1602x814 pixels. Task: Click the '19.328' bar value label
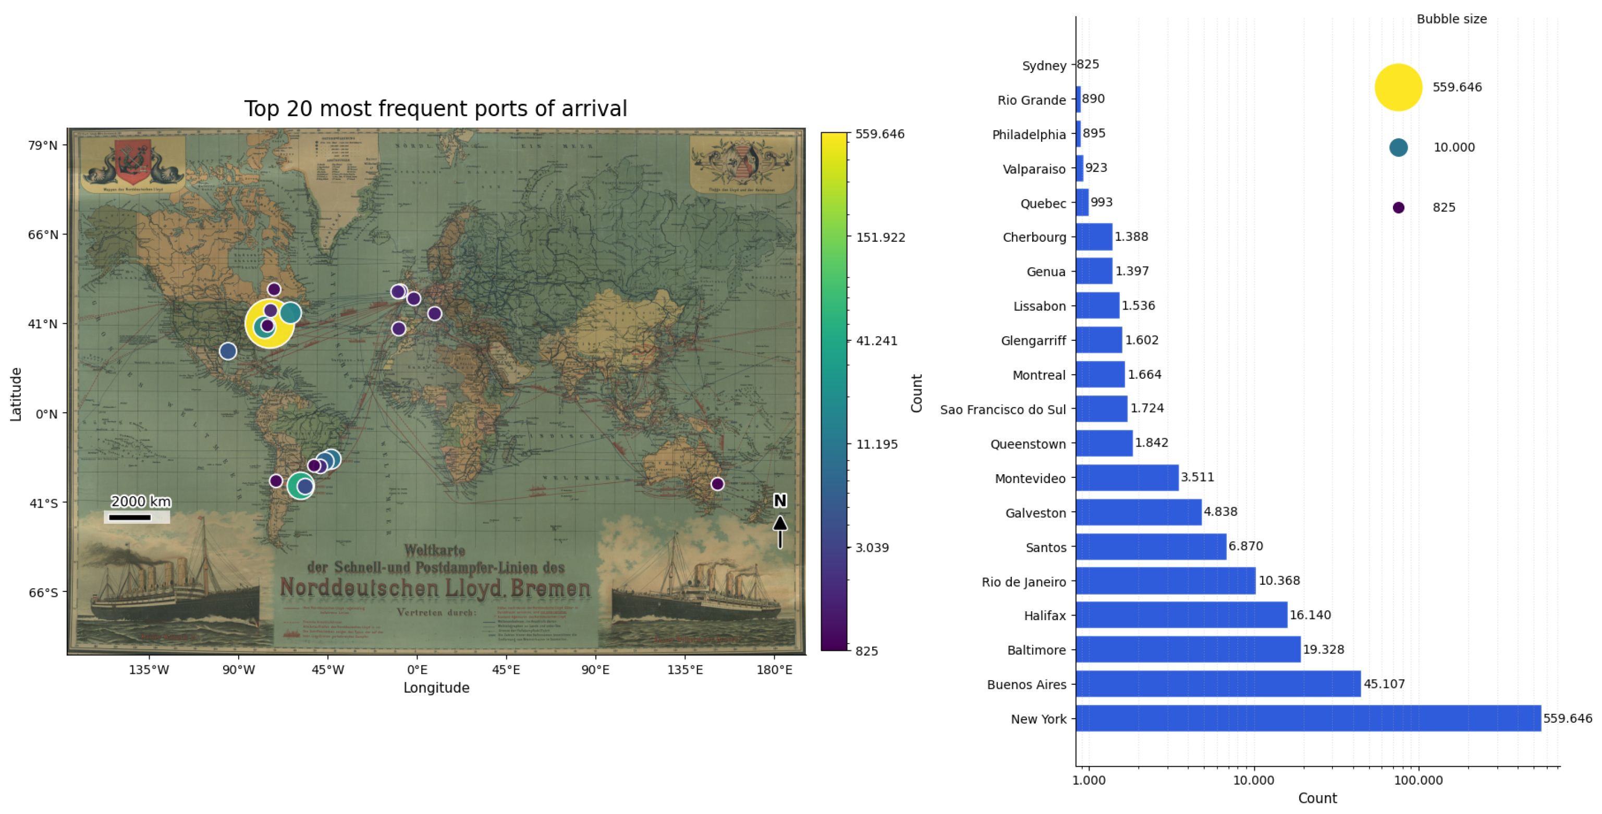[x=1324, y=649]
